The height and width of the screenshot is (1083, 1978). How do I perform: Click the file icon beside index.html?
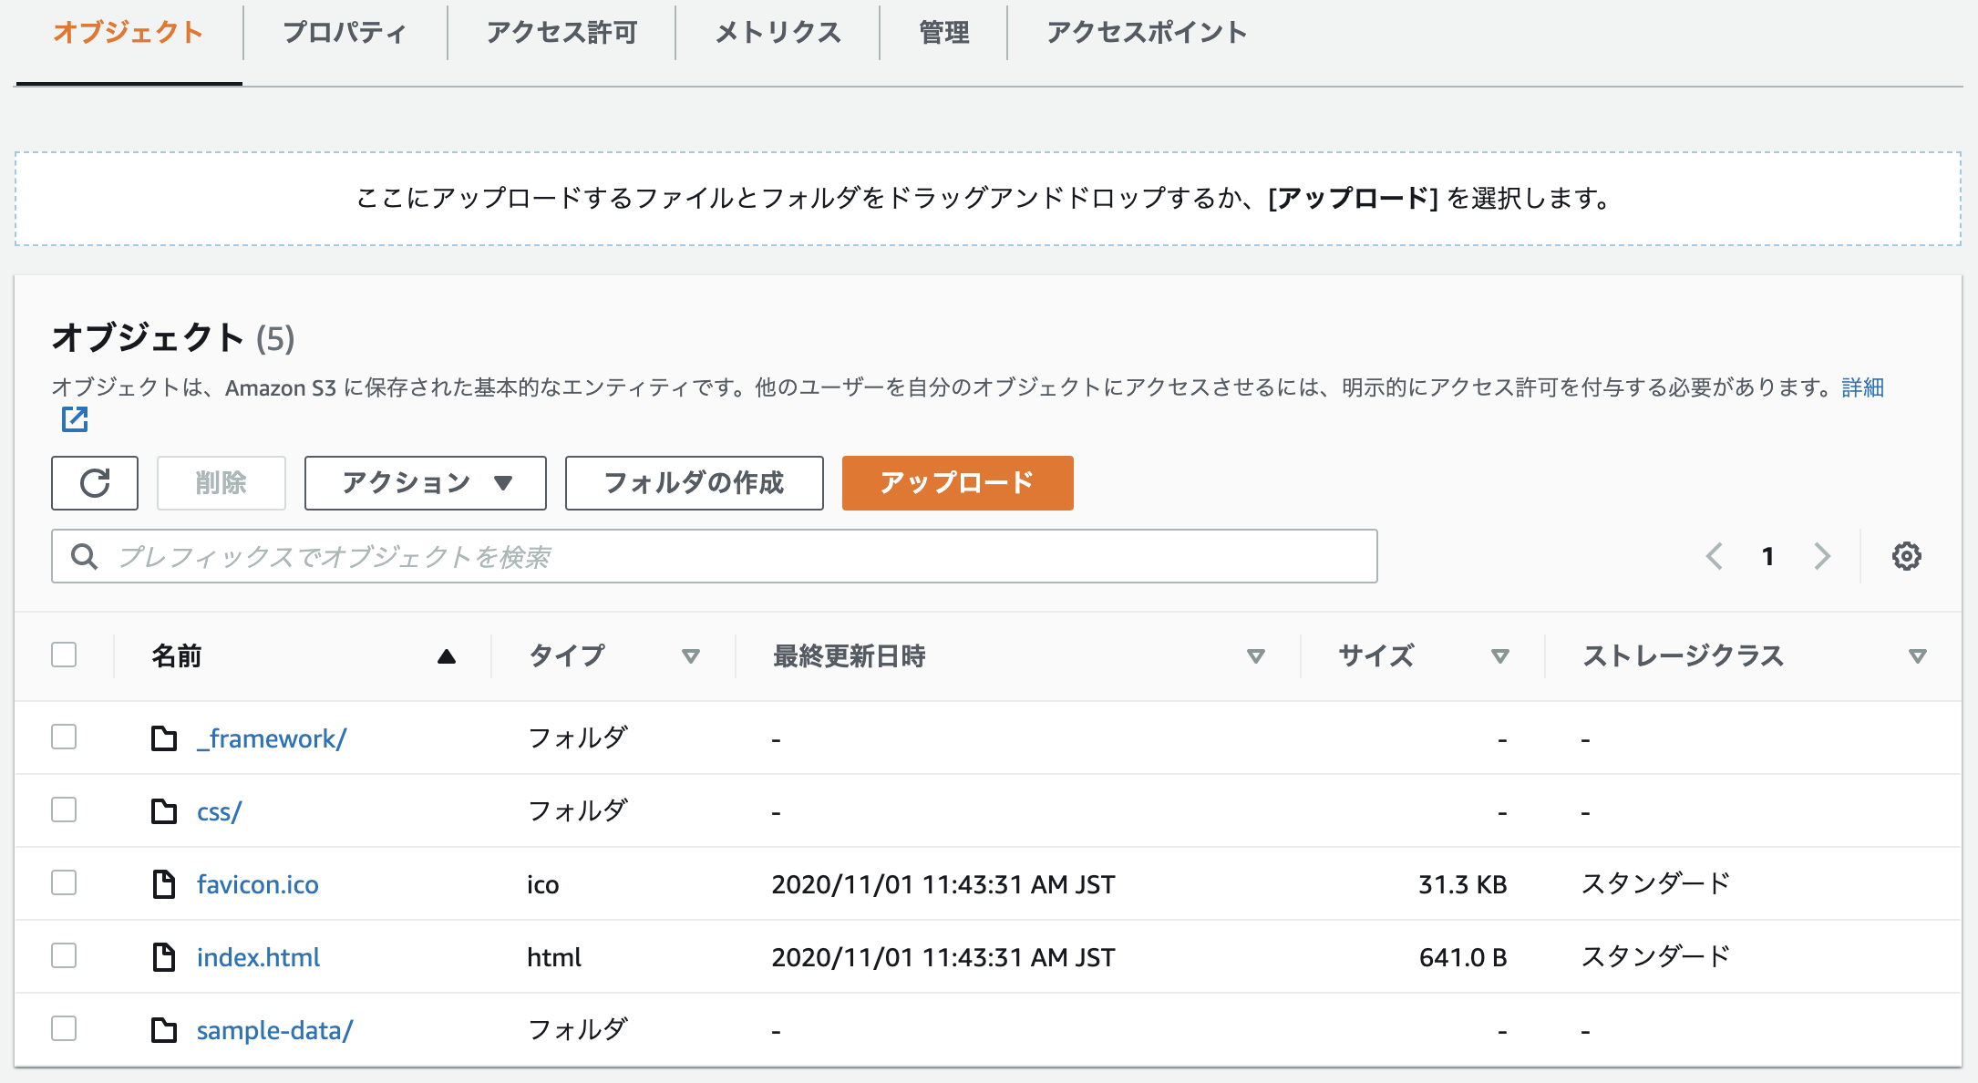pyautogui.click(x=165, y=956)
